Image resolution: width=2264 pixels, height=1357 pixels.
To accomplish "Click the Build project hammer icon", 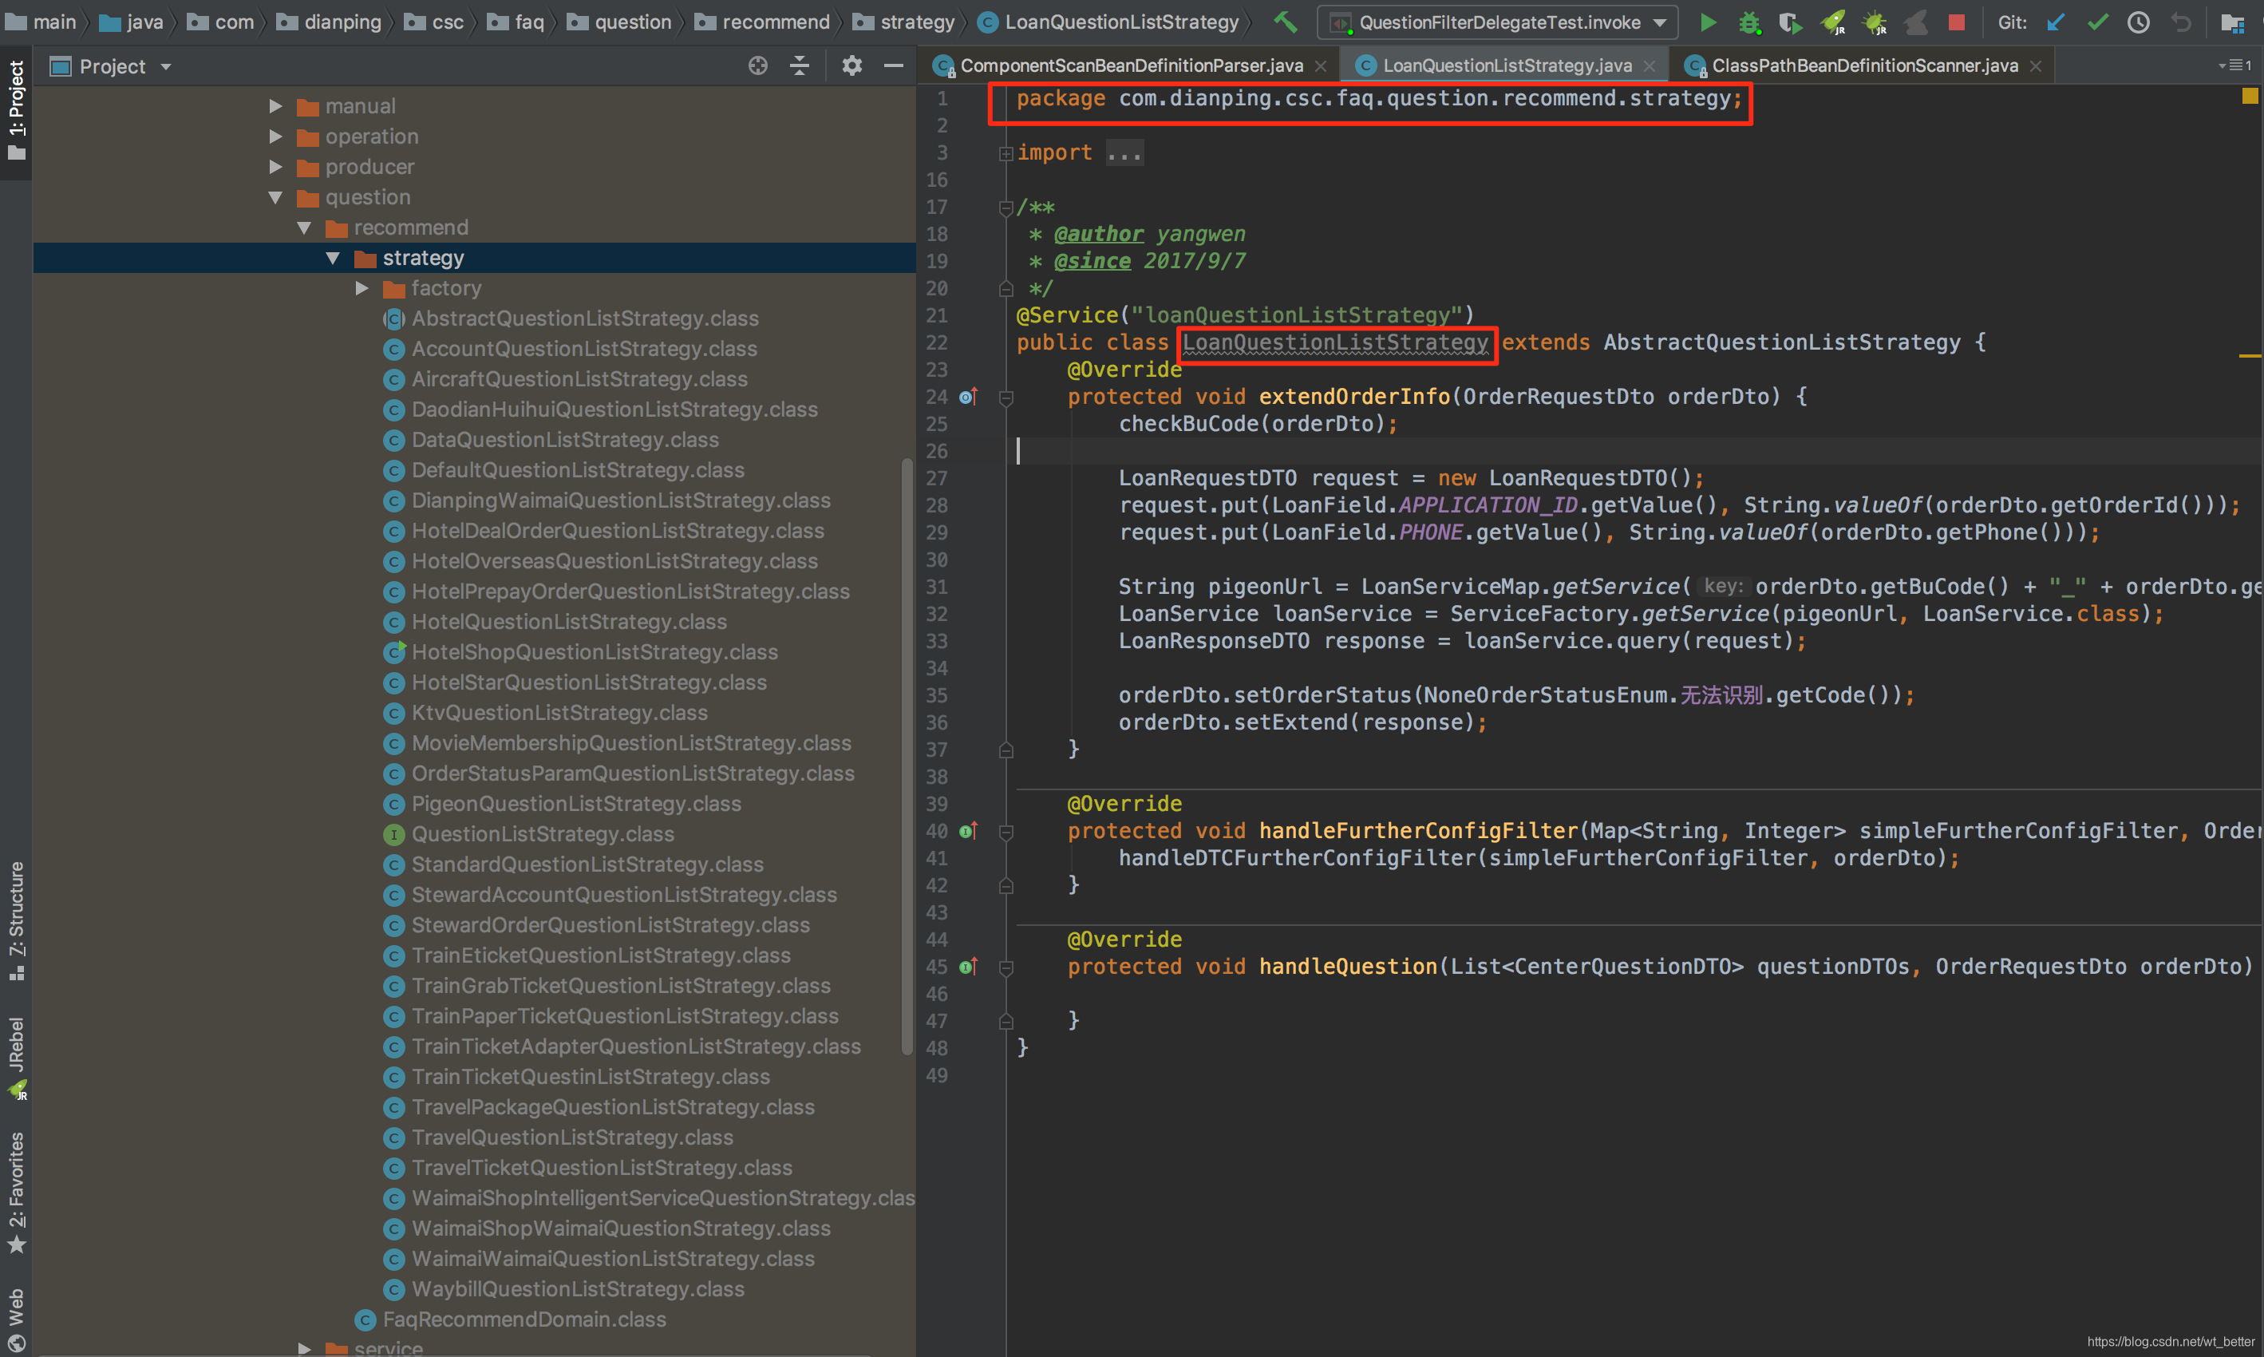I will (x=1286, y=22).
